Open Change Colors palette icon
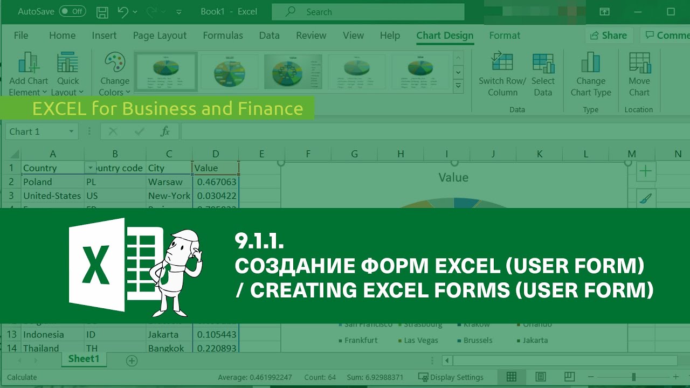 tap(114, 63)
